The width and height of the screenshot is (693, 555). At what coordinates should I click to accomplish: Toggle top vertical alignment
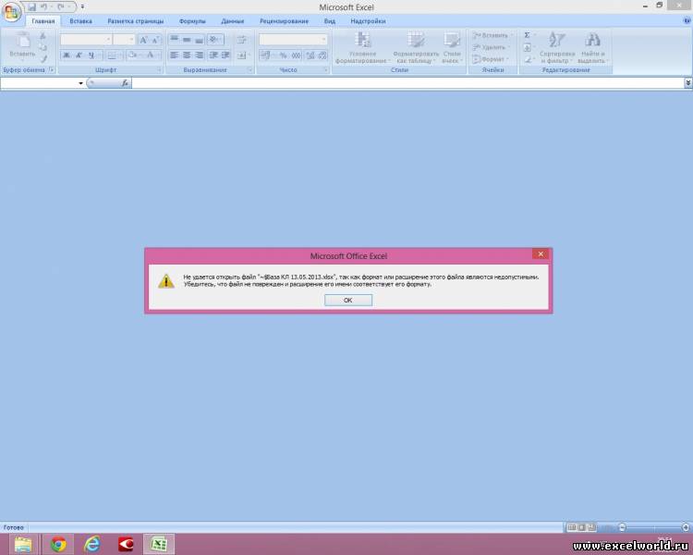(x=174, y=40)
